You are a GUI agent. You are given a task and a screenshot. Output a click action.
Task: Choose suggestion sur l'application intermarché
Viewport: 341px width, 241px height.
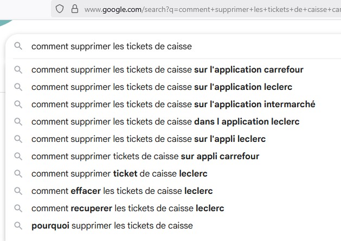[x=173, y=105]
